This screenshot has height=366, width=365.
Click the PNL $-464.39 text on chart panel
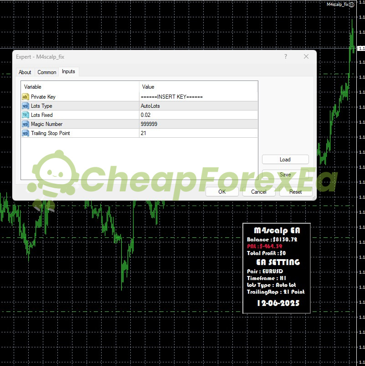tap(265, 246)
